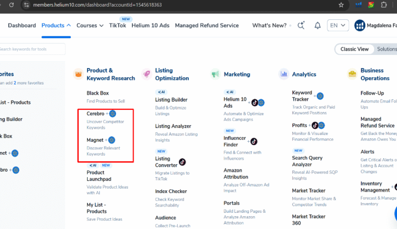Switch to Classic View toggle
Screen dimensions: 397x229
pyautogui.click(x=354, y=49)
